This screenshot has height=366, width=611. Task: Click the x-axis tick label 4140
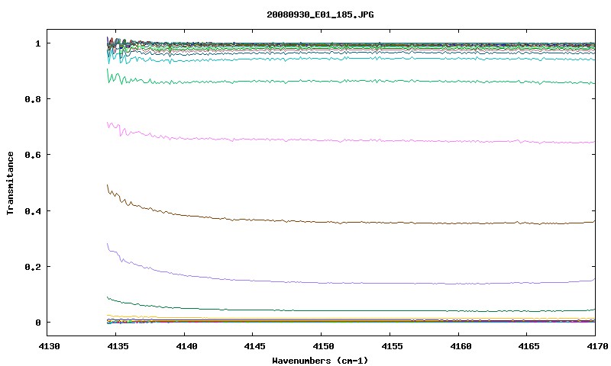point(186,345)
